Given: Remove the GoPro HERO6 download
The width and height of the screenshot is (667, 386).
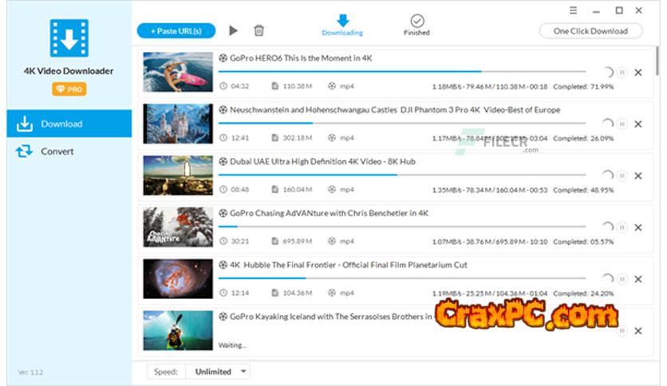Looking at the screenshot, I should [x=638, y=73].
